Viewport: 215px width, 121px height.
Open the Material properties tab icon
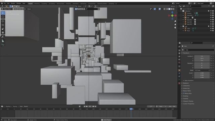(x=179, y=83)
